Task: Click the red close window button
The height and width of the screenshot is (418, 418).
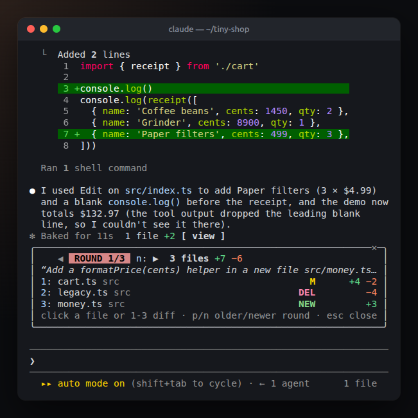Action: click(x=31, y=29)
